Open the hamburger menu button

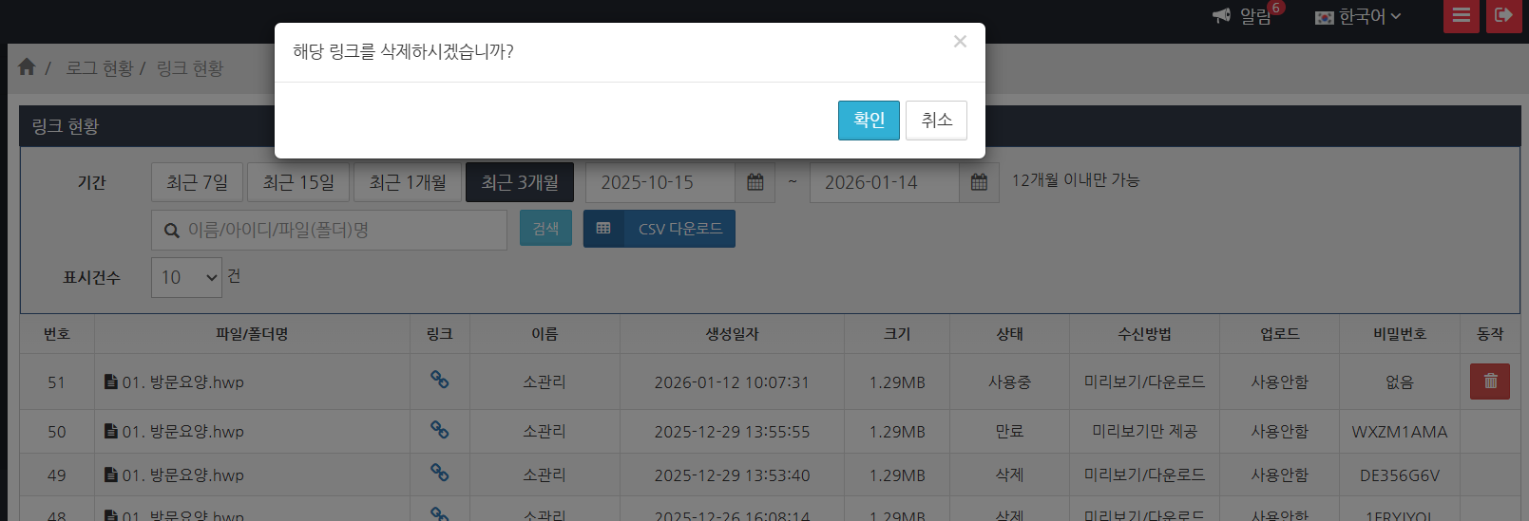(x=1461, y=15)
